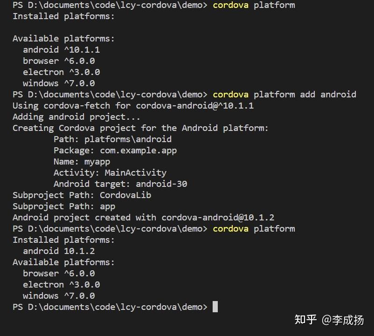Click the "Using cordova-fetch" output line
This screenshot has height=336, width=374.
coord(133,105)
